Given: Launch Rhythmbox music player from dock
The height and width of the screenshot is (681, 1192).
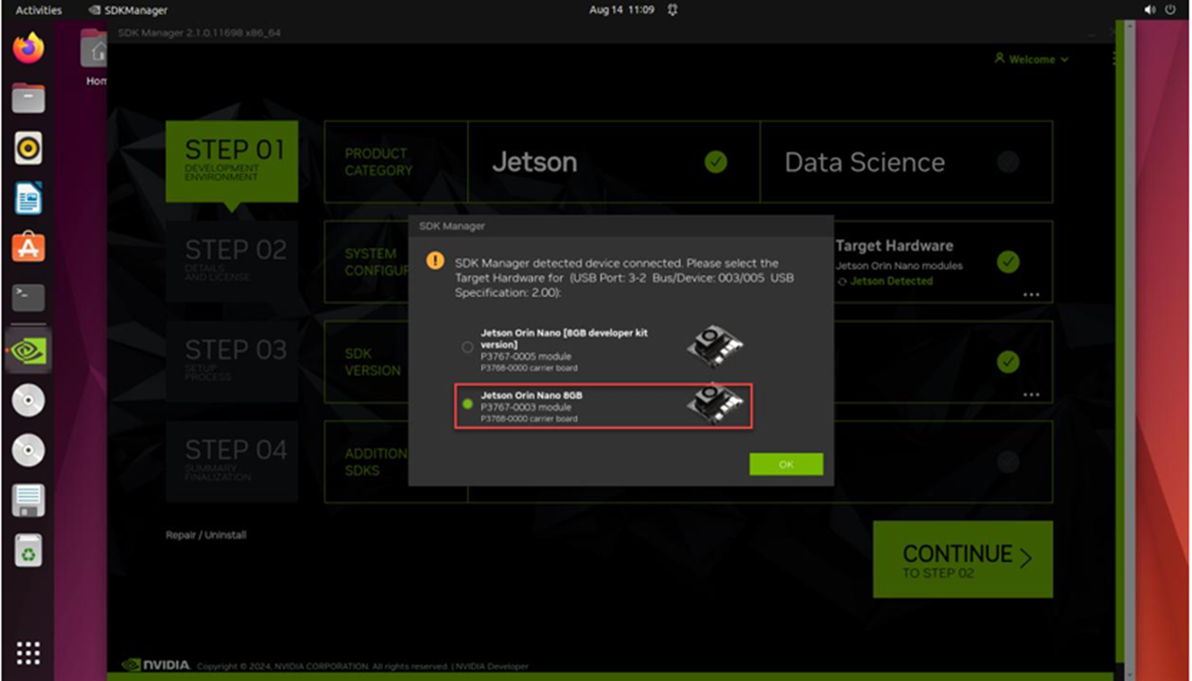Looking at the screenshot, I should pos(28,148).
